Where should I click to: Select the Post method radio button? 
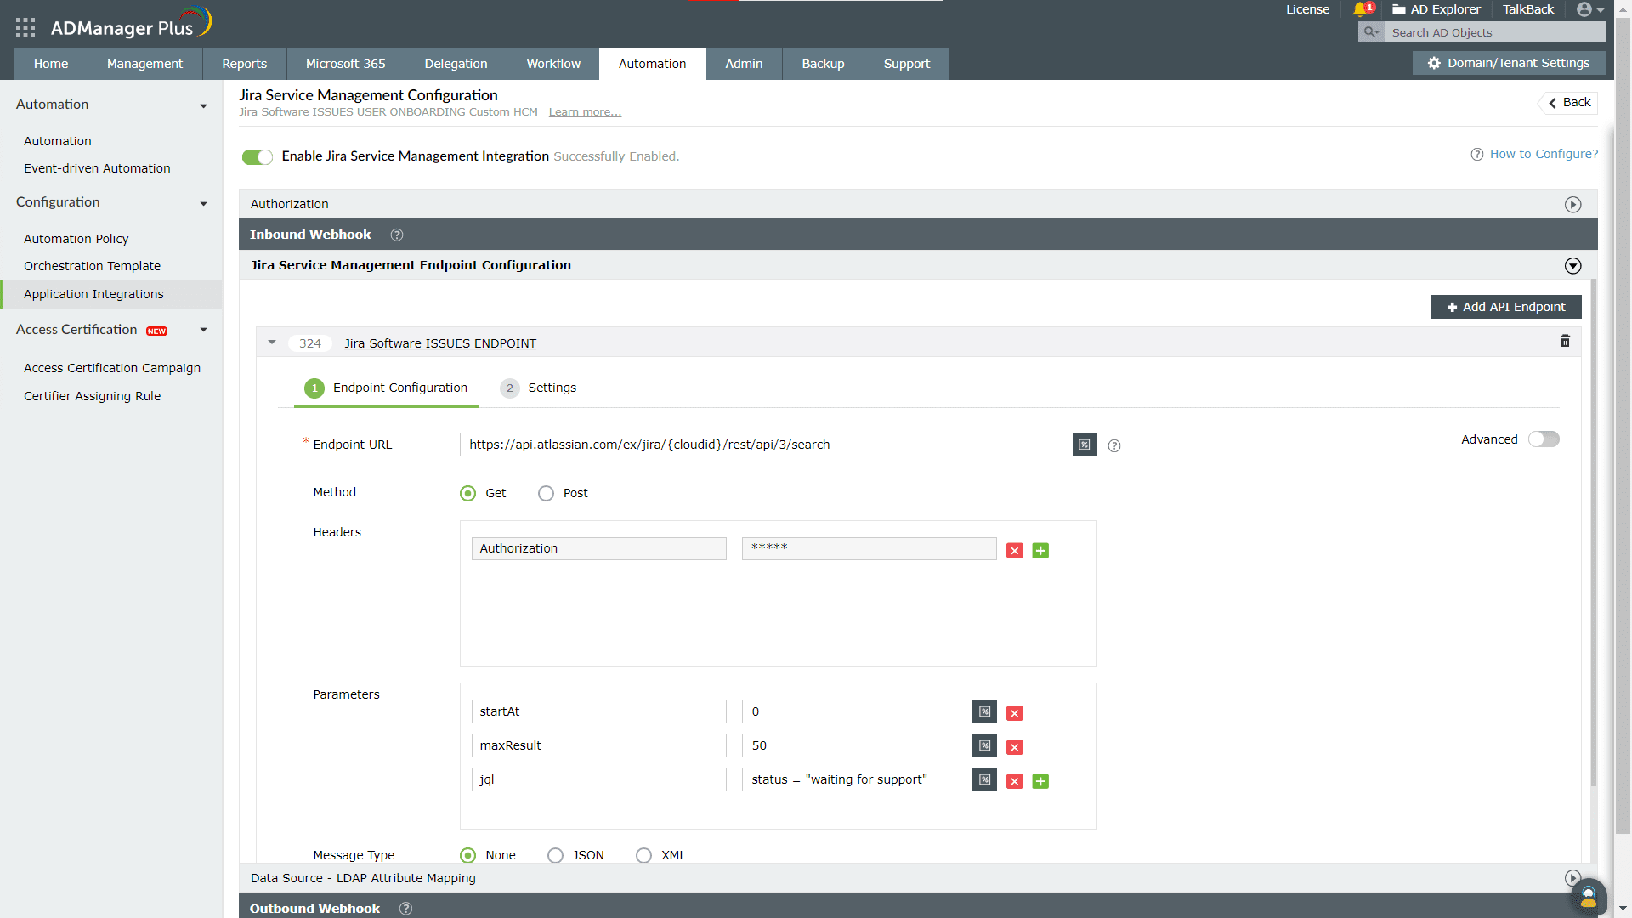point(546,493)
